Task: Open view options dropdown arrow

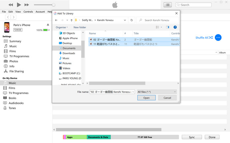Action: [x=161, y=27]
